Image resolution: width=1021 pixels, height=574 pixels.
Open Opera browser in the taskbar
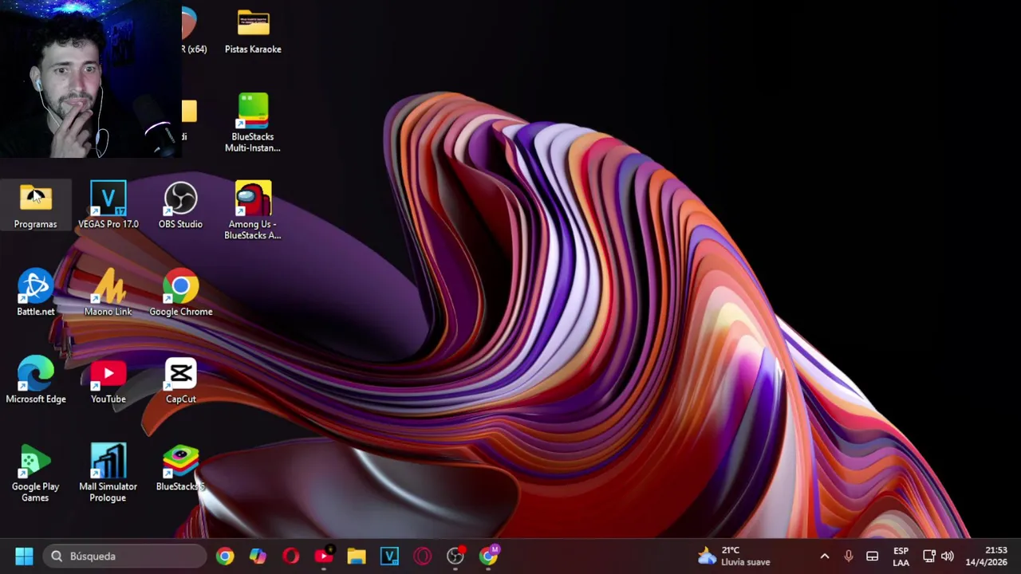tap(290, 556)
